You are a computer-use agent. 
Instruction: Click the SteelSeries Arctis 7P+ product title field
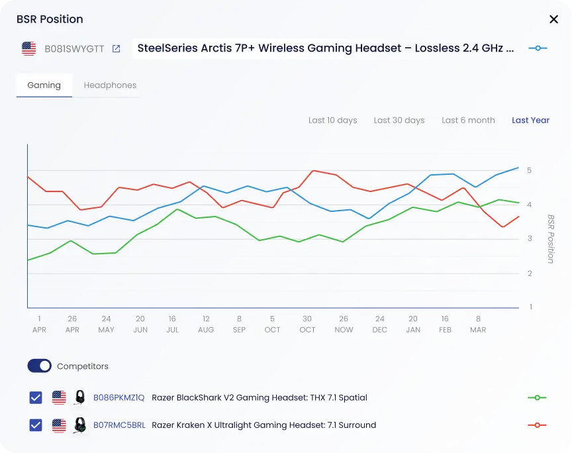(x=325, y=48)
